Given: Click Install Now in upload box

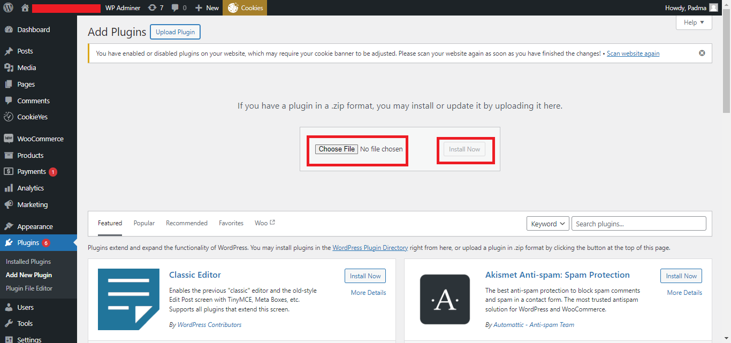Looking at the screenshot, I should 465,149.
